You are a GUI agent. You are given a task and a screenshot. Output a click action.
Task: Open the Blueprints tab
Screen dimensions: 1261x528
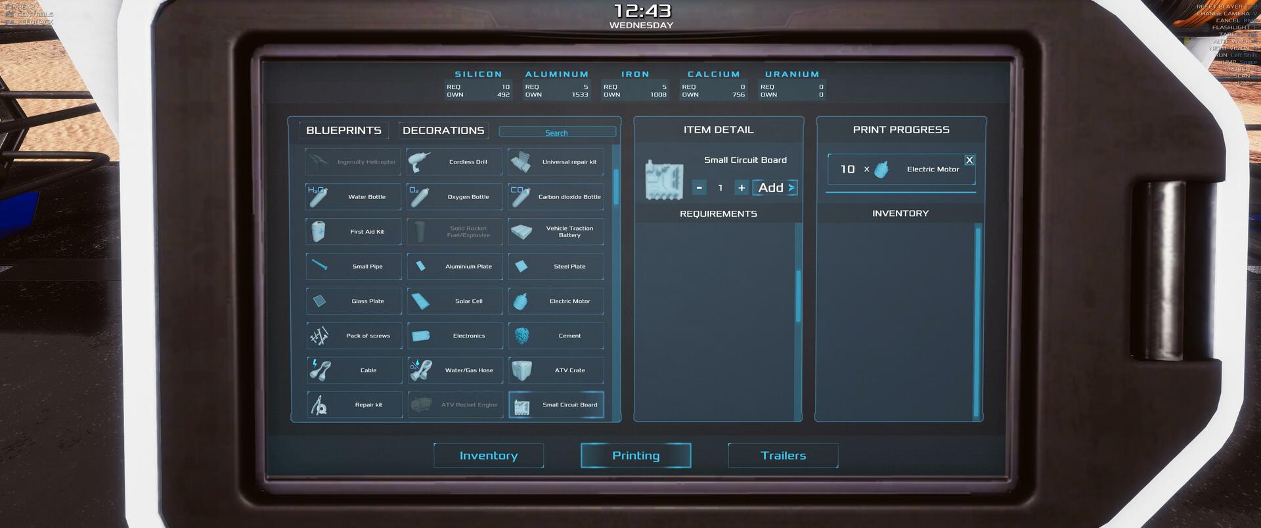tap(343, 131)
